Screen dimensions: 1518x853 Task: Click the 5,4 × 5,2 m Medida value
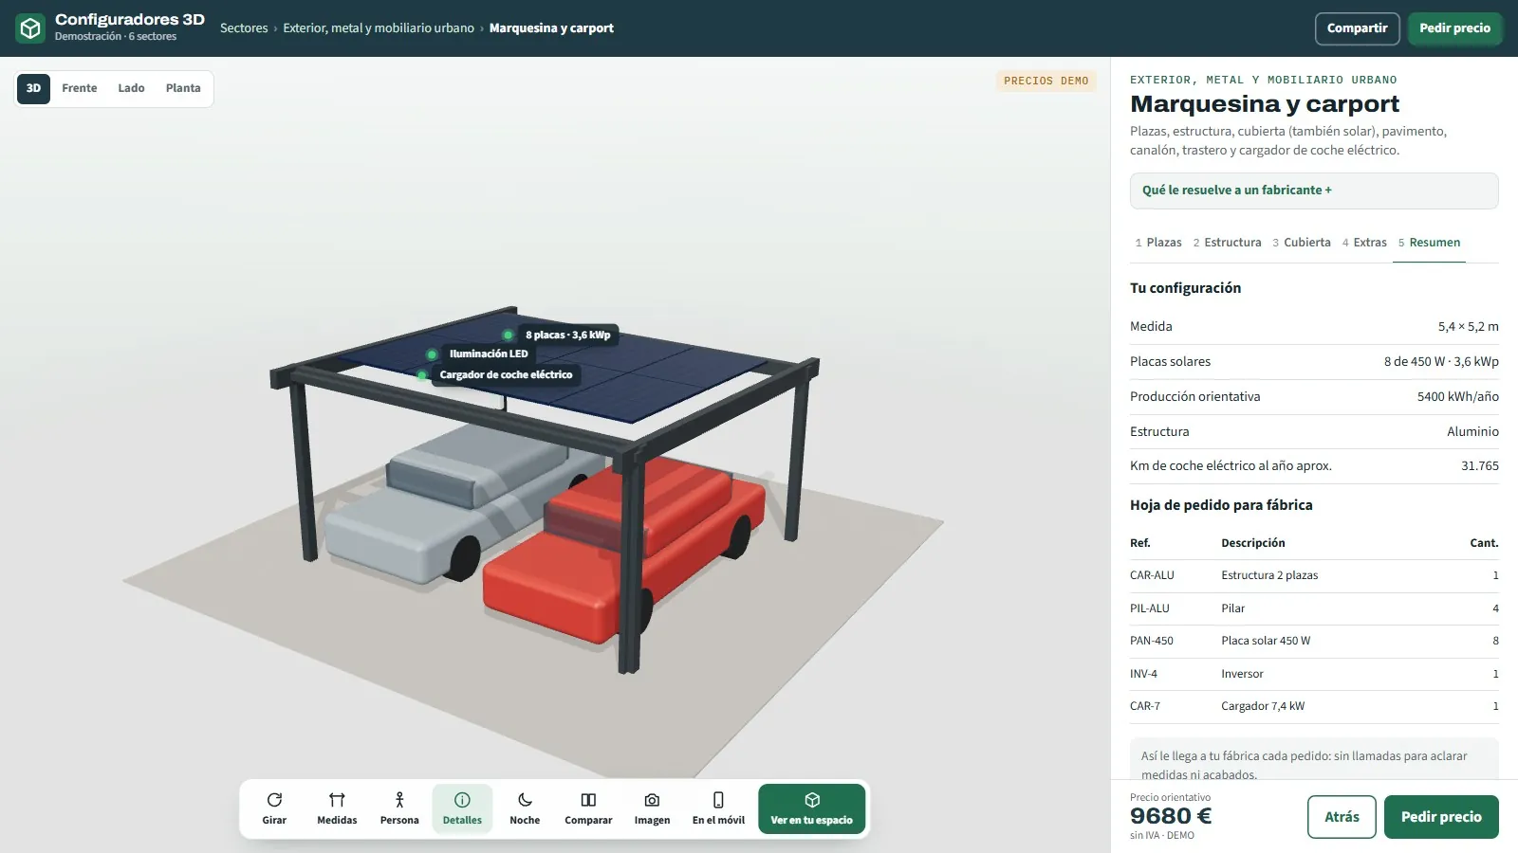[x=1468, y=326]
